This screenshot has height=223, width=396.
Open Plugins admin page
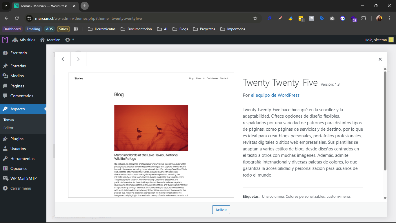17,139
